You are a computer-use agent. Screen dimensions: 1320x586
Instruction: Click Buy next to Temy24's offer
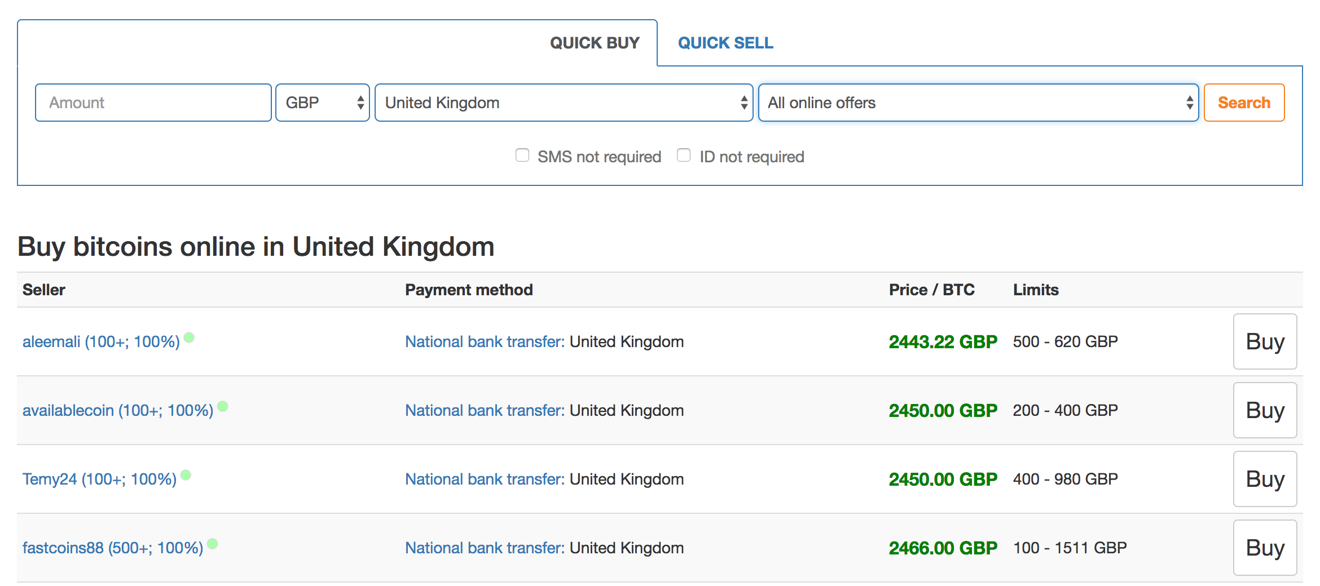point(1265,479)
